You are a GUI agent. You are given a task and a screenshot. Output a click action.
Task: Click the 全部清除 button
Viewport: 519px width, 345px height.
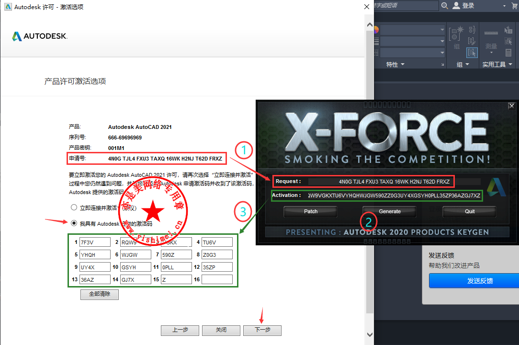click(x=100, y=294)
